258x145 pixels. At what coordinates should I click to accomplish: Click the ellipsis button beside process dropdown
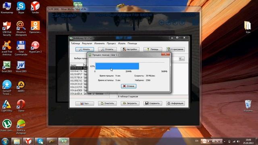tap(183, 59)
